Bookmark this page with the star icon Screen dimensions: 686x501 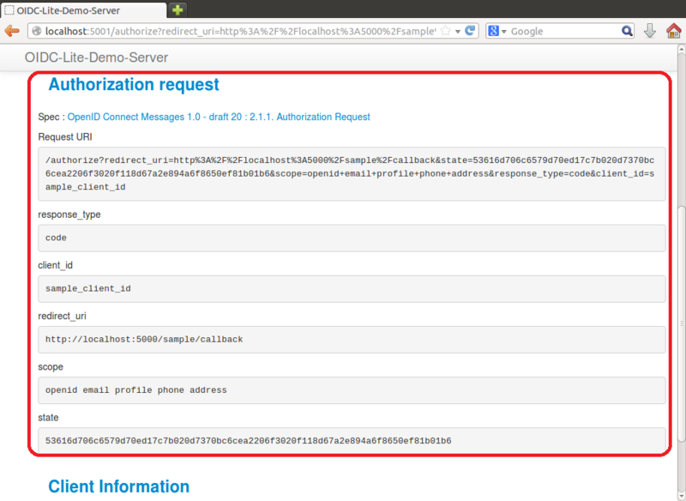click(x=445, y=31)
